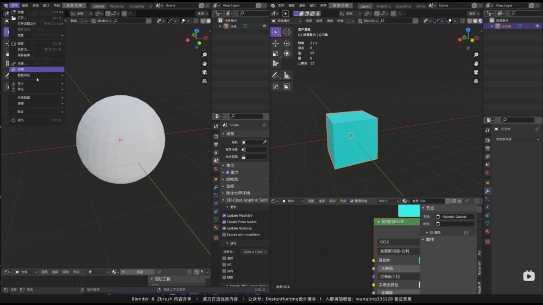Pin the Scene properties panel
Image resolution: width=543 pixels, height=305 pixels.
click(x=264, y=125)
